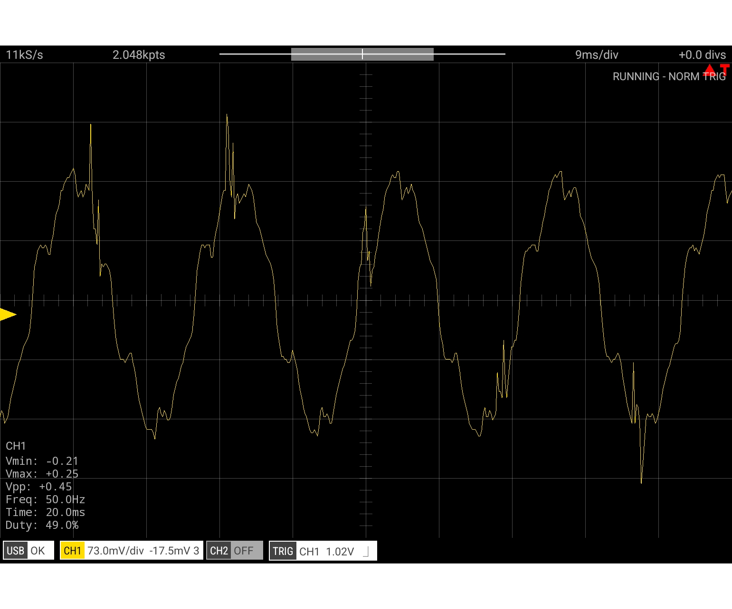Open the 73.0mV/div vertical scale selector
732x609 pixels.
[115, 550]
